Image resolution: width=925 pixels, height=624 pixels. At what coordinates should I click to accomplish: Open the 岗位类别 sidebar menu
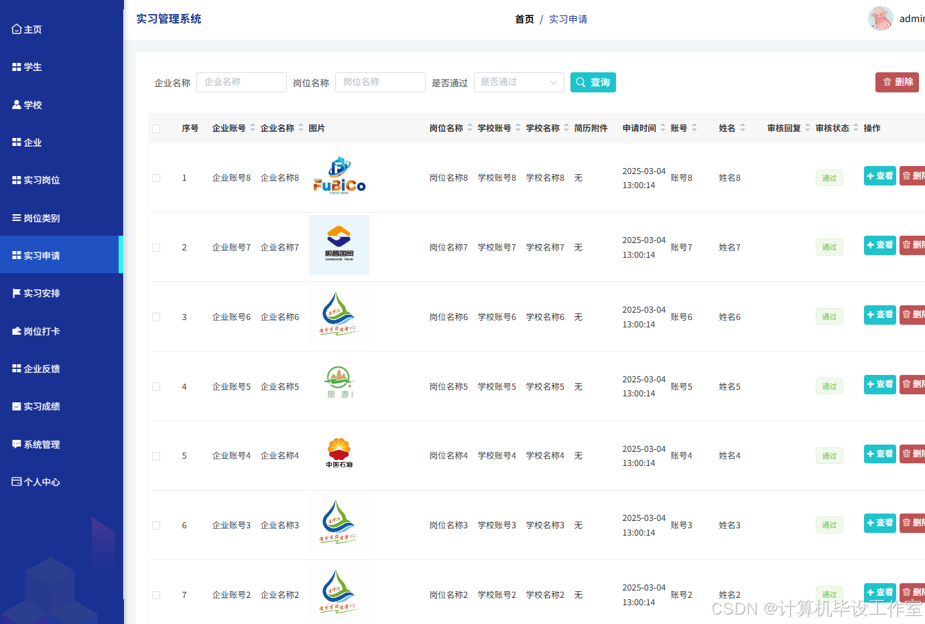click(62, 218)
